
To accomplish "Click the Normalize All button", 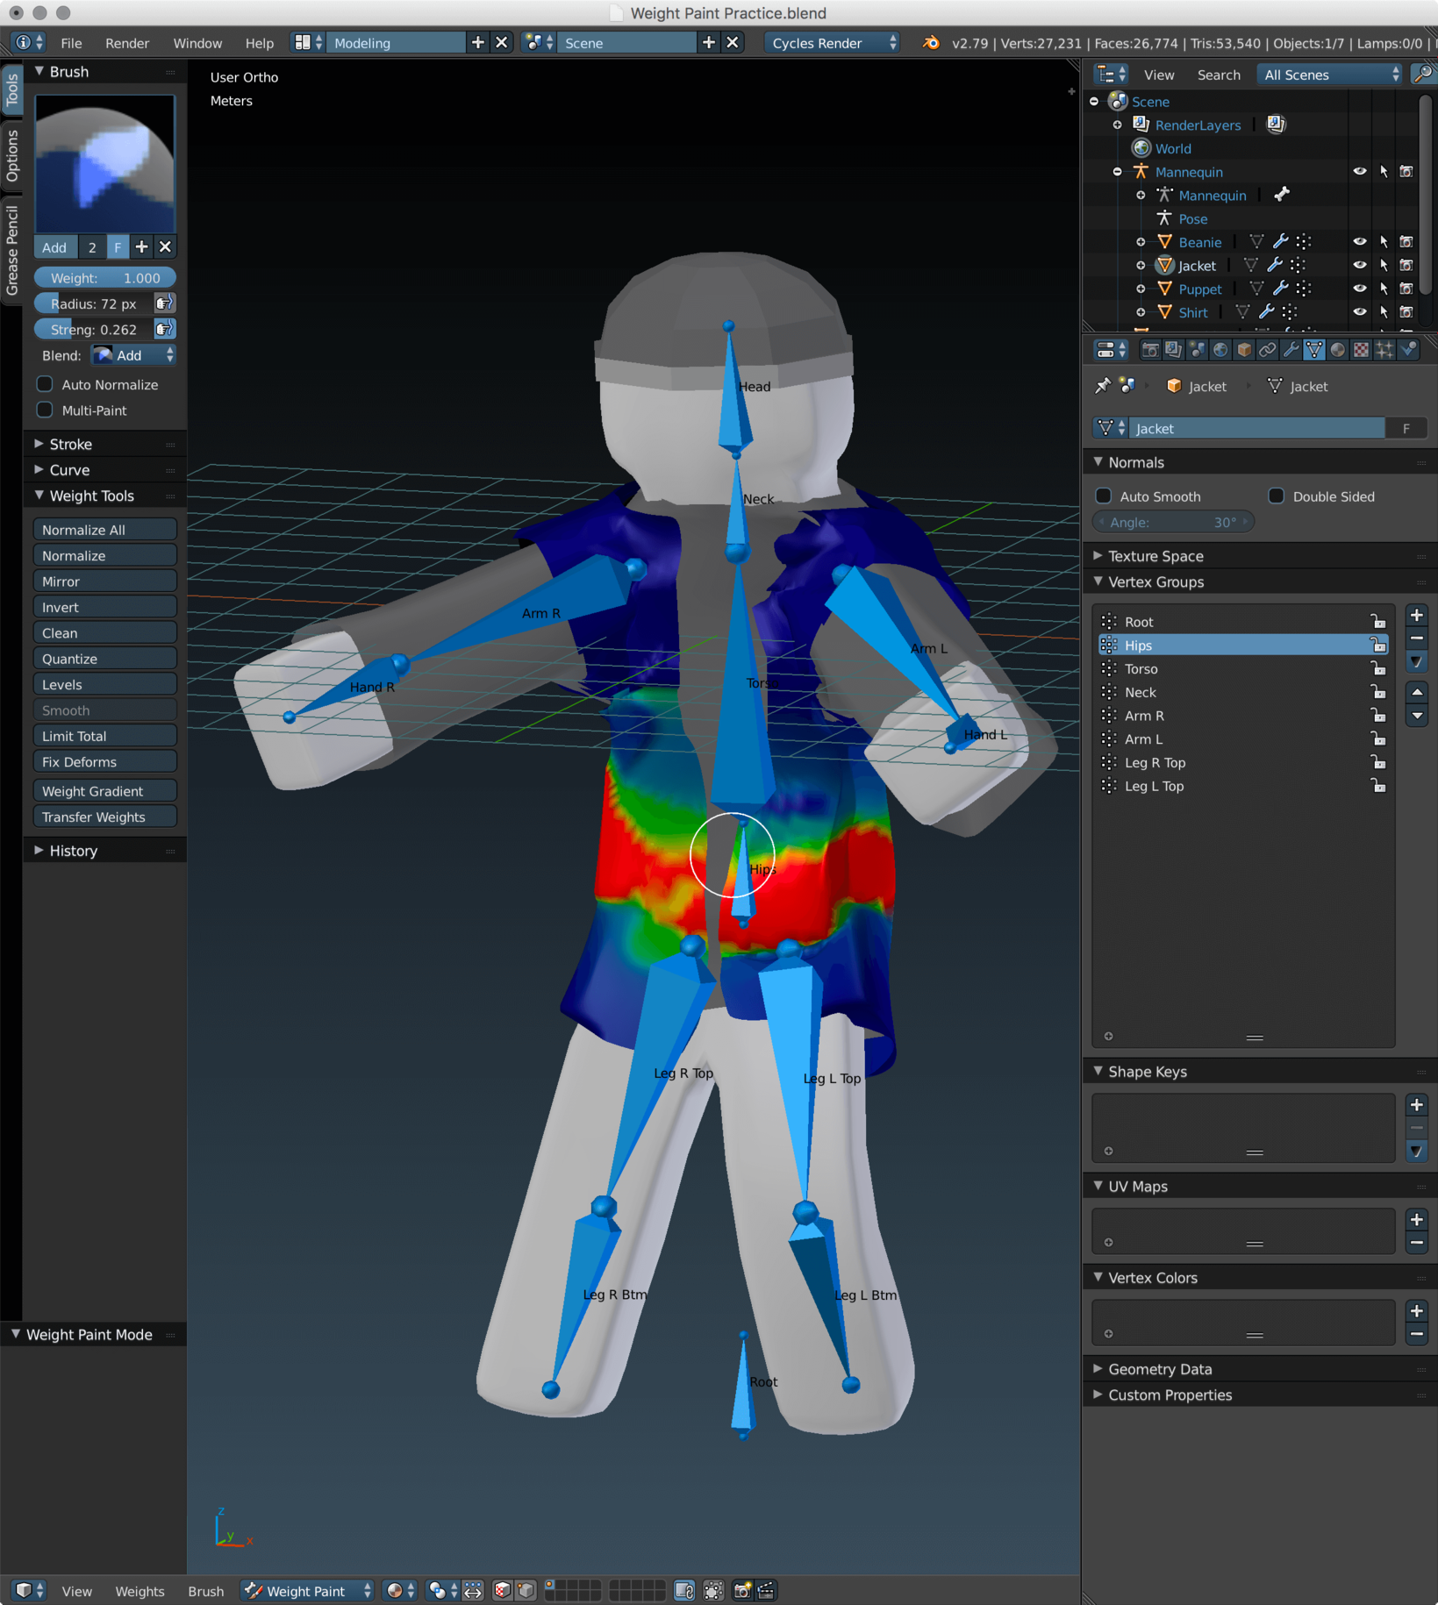I will [104, 530].
